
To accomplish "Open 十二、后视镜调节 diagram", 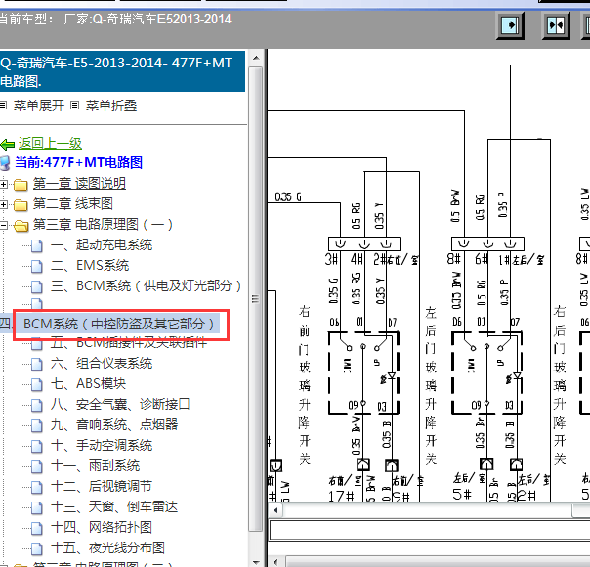I will [102, 487].
